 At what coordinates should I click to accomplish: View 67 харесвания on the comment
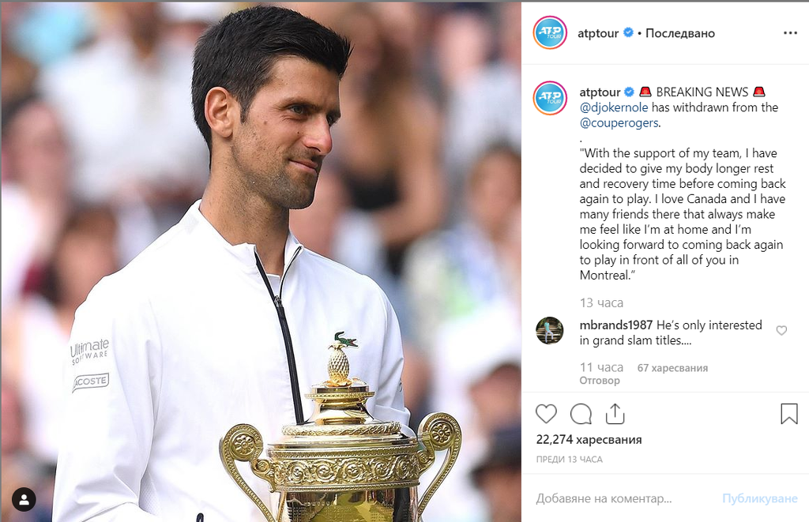click(672, 368)
